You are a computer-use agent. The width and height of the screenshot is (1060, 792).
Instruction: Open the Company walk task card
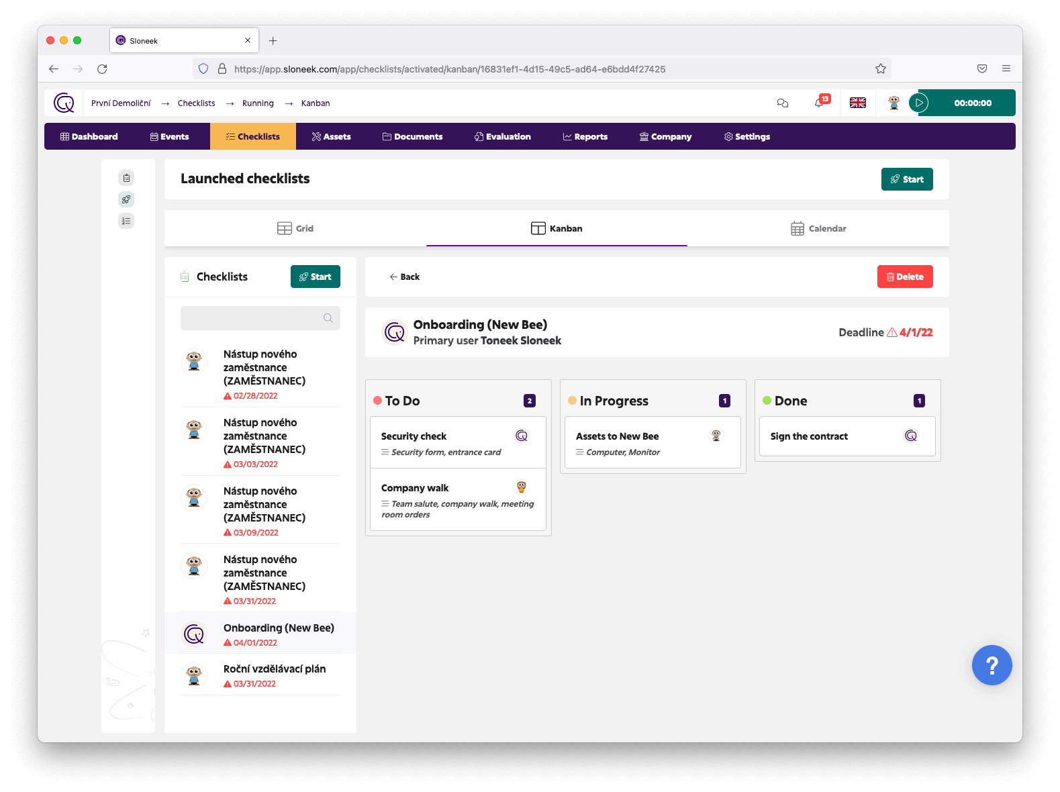pos(459,499)
